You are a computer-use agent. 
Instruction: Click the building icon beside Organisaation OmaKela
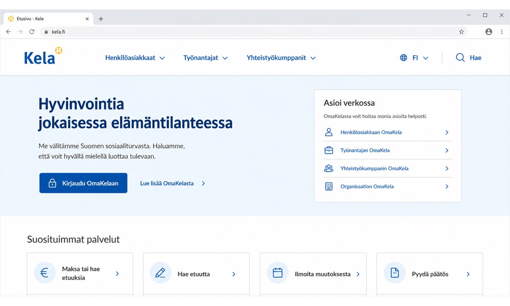point(329,187)
